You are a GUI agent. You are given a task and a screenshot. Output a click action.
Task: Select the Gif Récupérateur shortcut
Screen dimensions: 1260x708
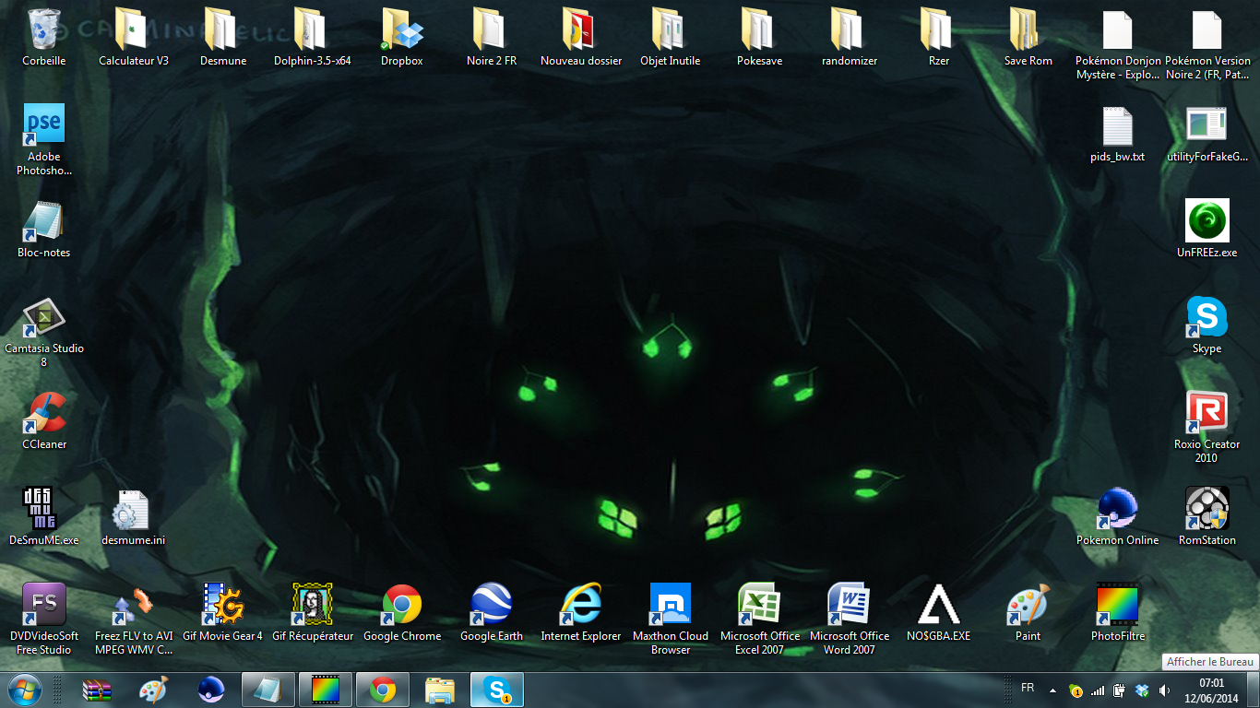[312, 612]
